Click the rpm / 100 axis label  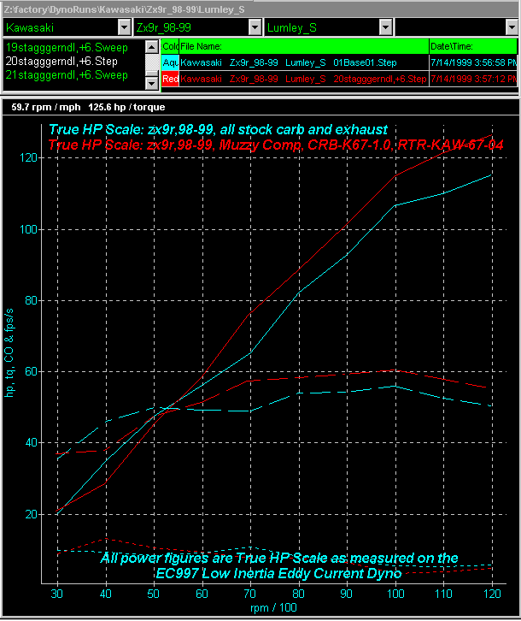click(x=273, y=607)
